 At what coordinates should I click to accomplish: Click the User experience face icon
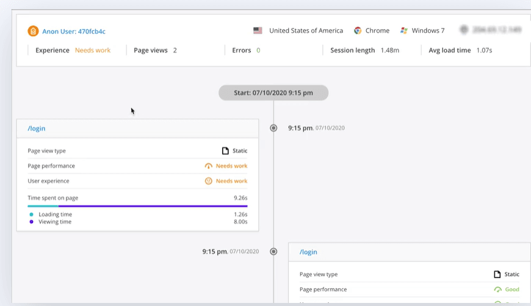click(208, 181)
